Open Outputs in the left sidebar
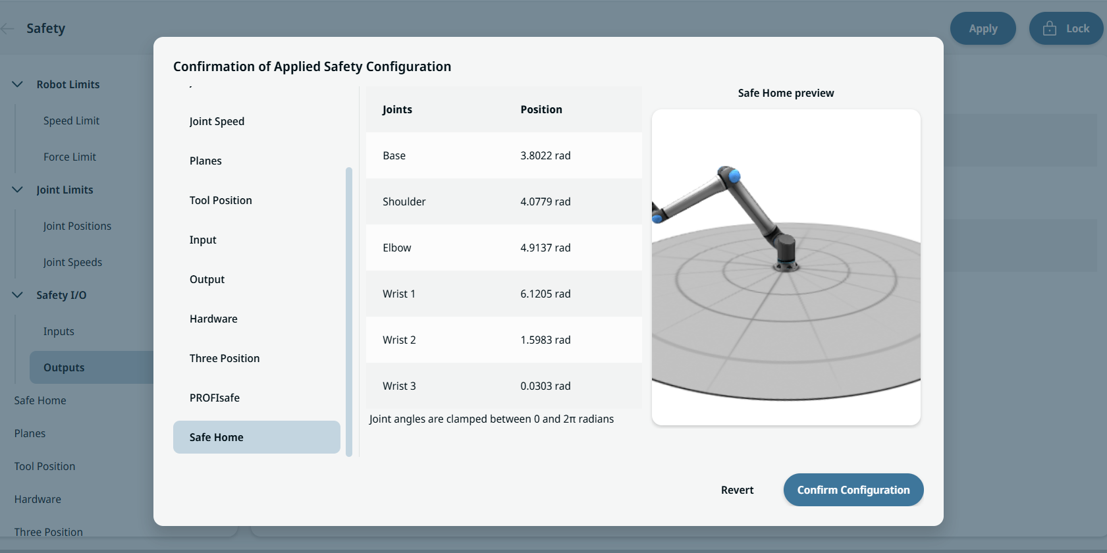This screenshot has height=553, width=1107. pos(64,367)
